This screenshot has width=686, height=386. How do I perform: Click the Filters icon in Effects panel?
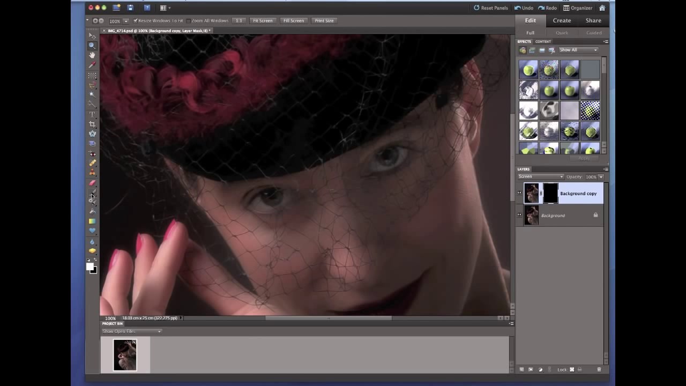coord(523,50)
